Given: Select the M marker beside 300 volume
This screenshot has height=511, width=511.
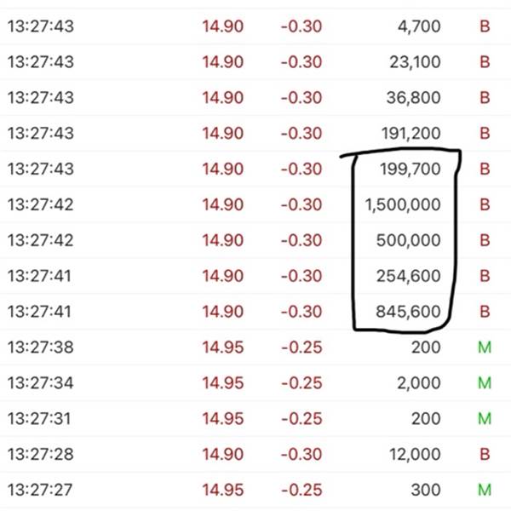Looking at the screenshot, I should [485, 490].
